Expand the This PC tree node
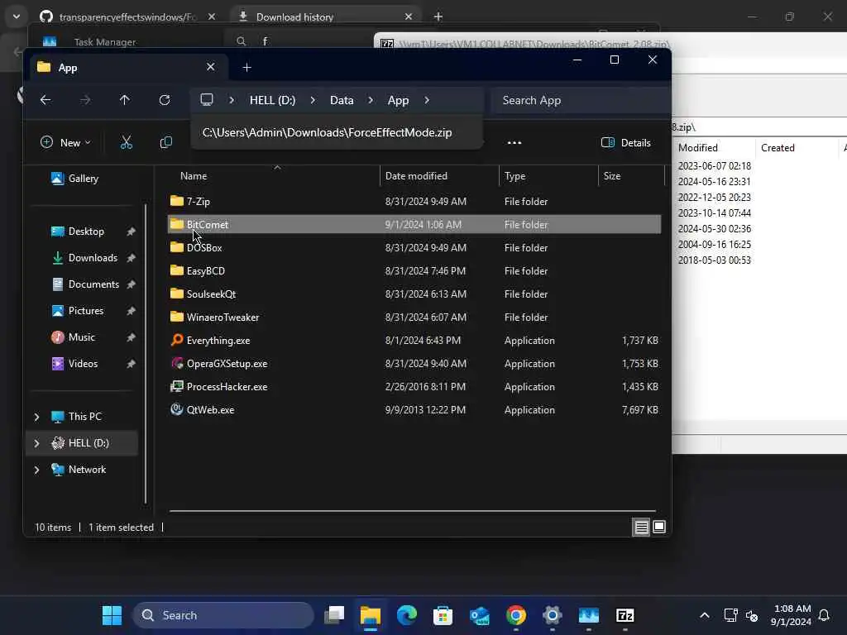847x635 pixels. [36, 417]
